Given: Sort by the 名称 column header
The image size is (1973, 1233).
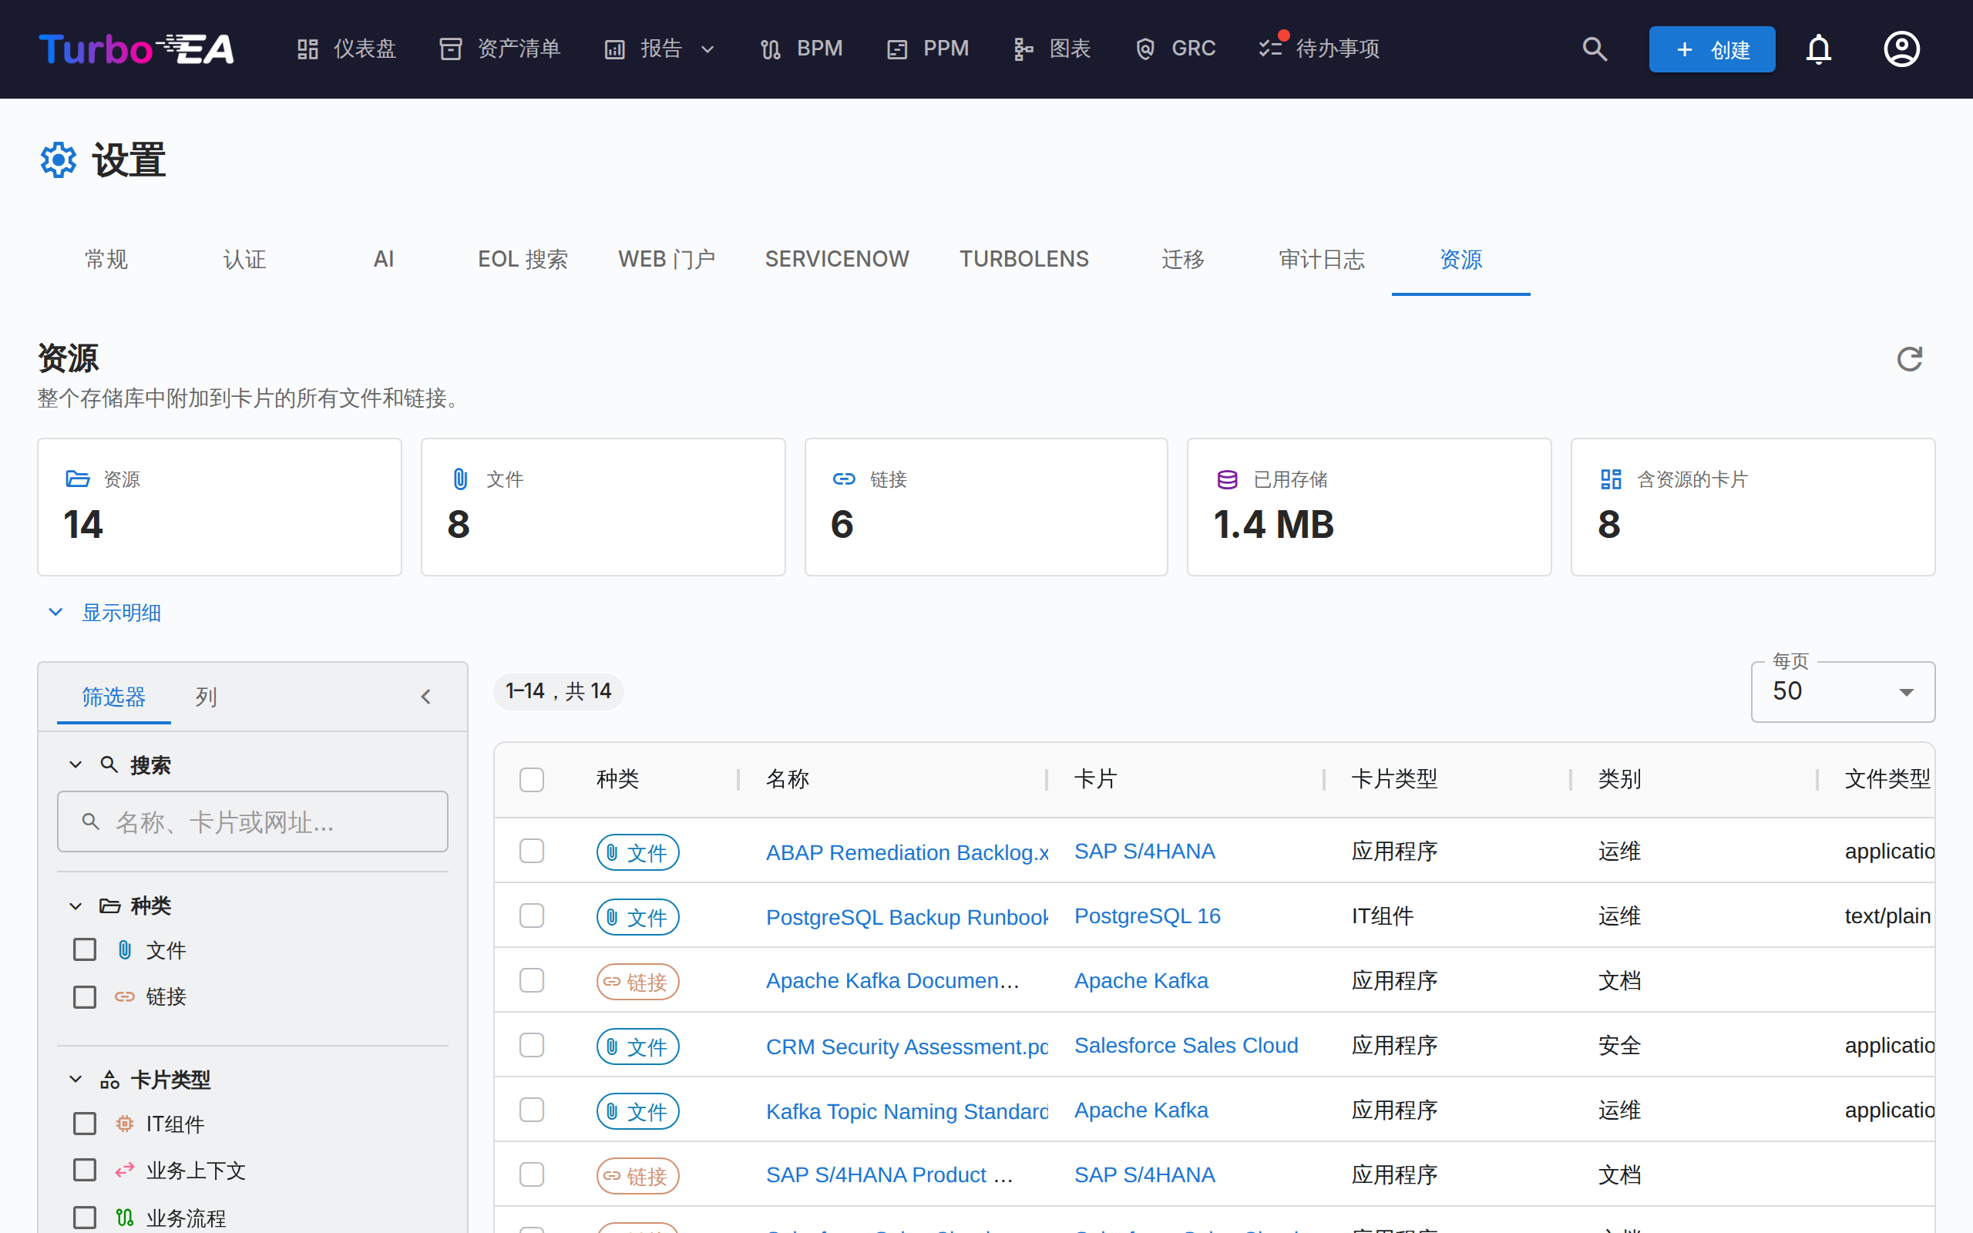Looking at the screenshot, I should [x=788, y=780].
